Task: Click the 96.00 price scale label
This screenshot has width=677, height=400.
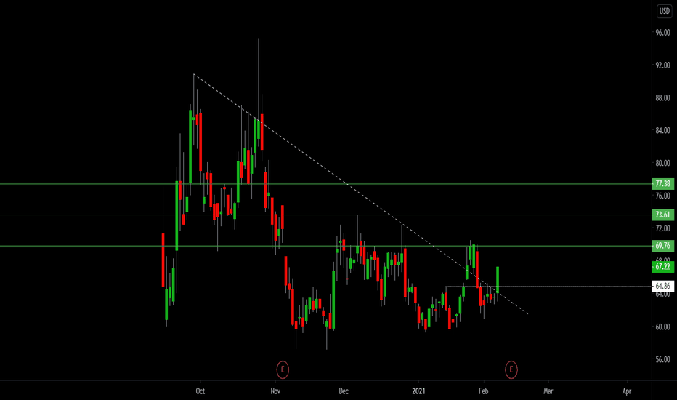Action: (662, 33)
